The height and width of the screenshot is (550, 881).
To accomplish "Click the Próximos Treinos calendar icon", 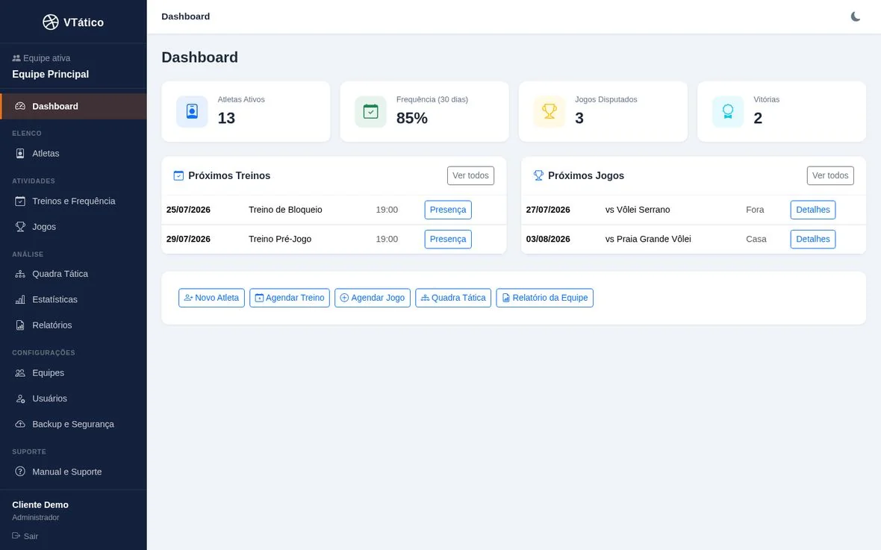I will pyautogui.click(x=178, y=175).
